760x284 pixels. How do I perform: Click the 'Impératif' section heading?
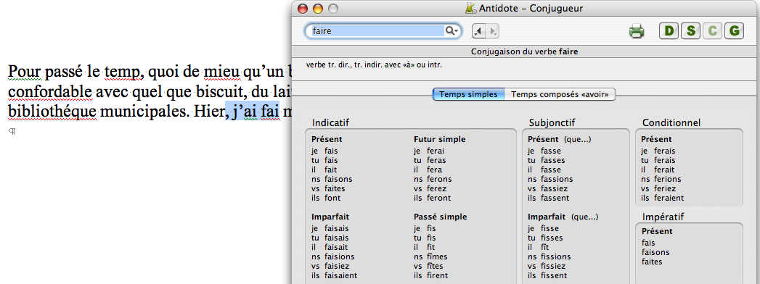pyautogui.click(x=663, y=217)
